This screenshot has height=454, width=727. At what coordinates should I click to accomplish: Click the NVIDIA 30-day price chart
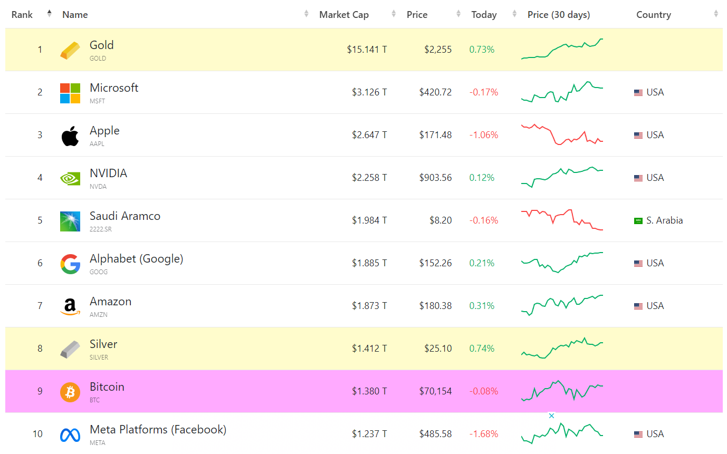click(x=562, y=177)
